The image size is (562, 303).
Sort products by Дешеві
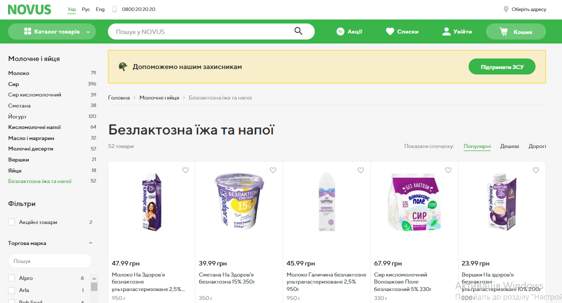(x=510, y=146)
